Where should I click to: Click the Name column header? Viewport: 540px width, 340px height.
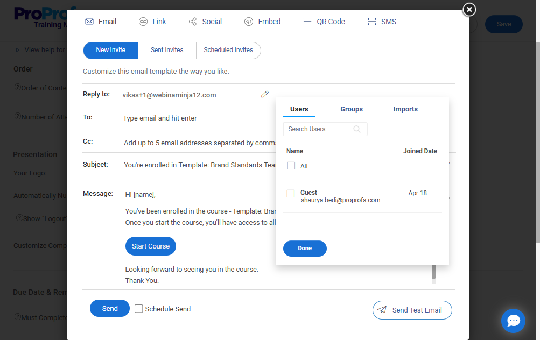(x=294, y=151)
